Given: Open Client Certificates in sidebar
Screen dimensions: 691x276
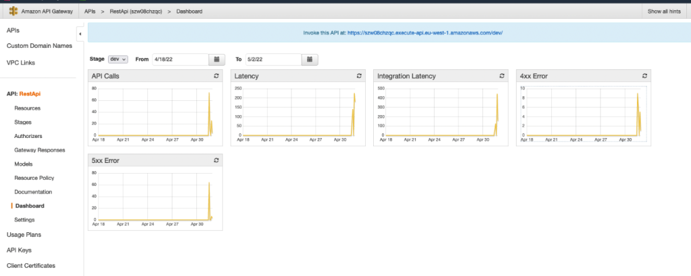Looking at the screenshot, I should tap(31, 265).
